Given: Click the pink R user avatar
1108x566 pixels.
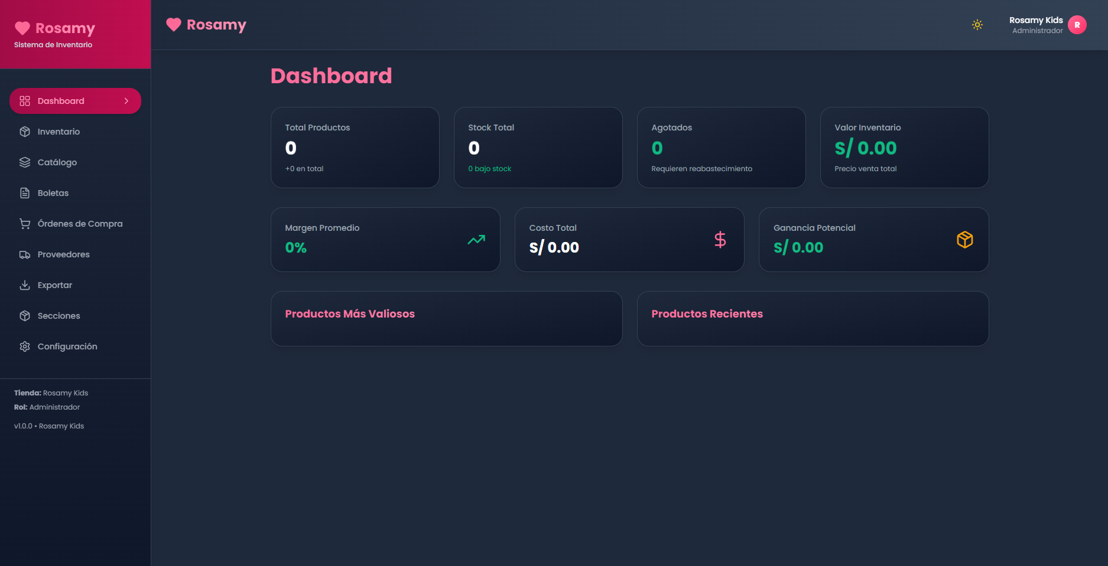Looking at the screenshot, I should tap(1077, 25).
